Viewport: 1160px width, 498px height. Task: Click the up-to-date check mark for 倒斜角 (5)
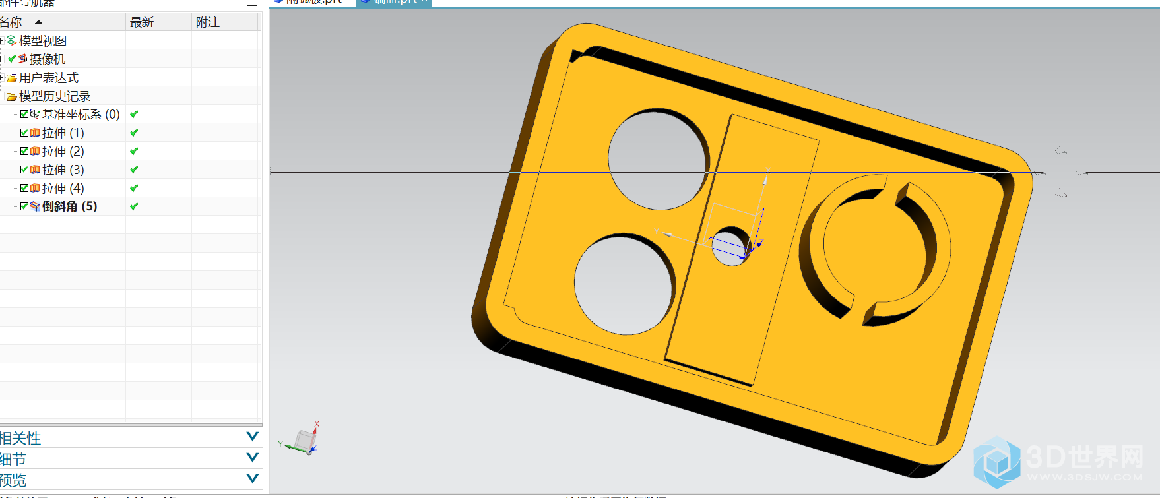134,206
